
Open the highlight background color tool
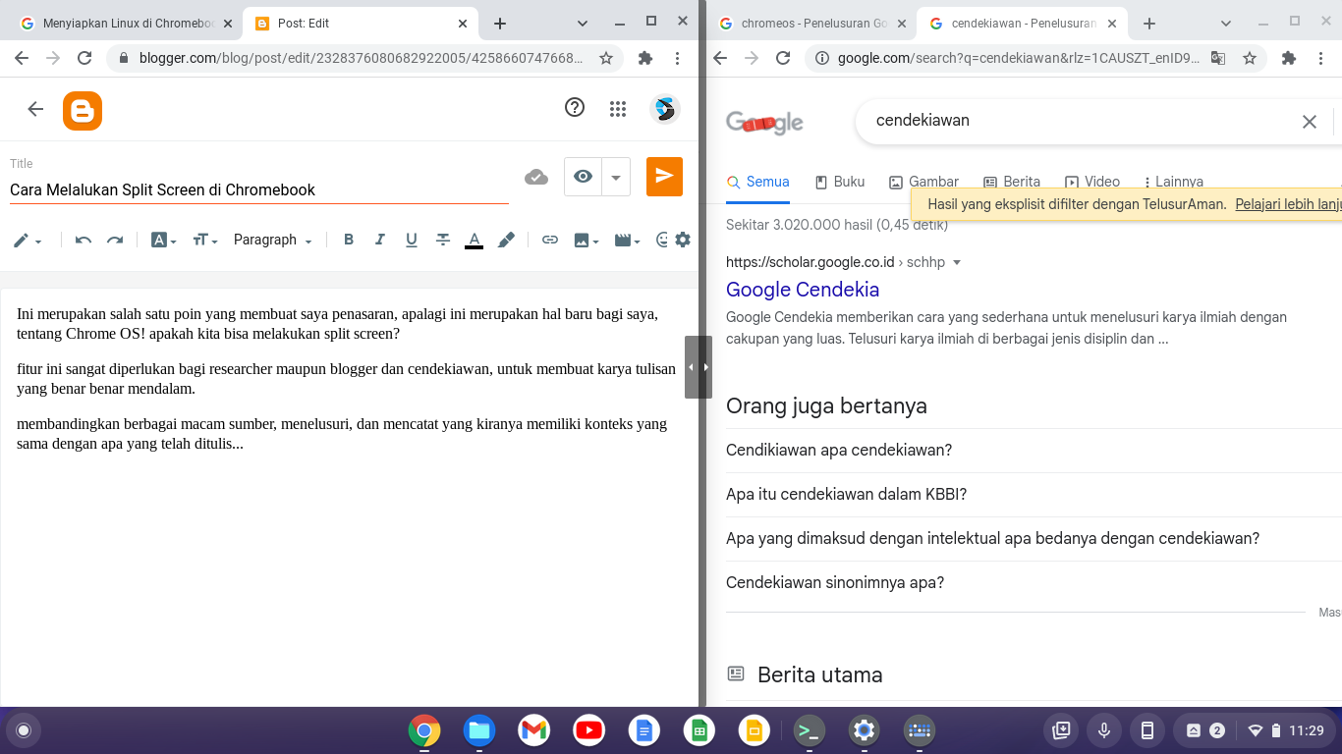(506, 240)
